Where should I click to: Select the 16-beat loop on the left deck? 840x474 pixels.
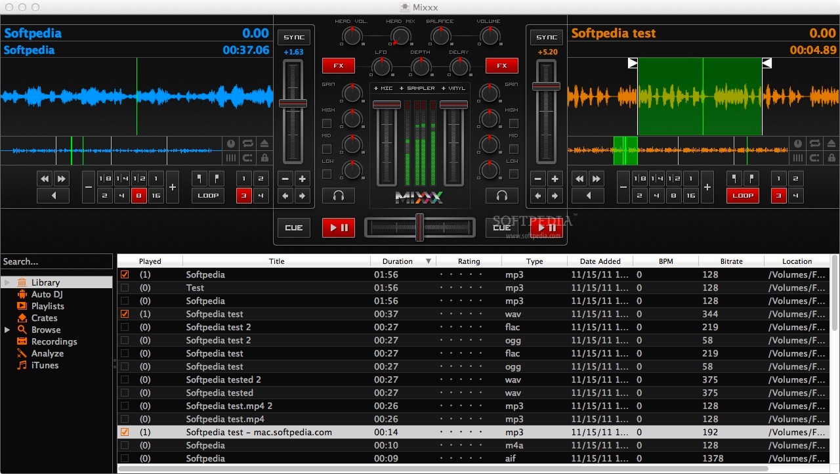[x=156, y=196]
